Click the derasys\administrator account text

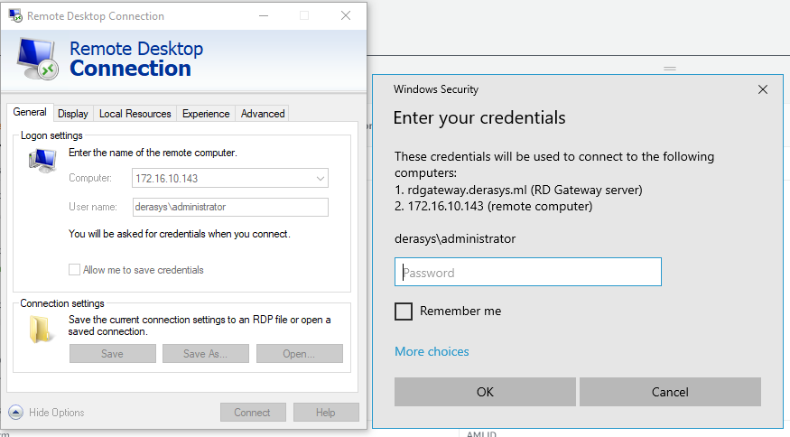(455, 239)
